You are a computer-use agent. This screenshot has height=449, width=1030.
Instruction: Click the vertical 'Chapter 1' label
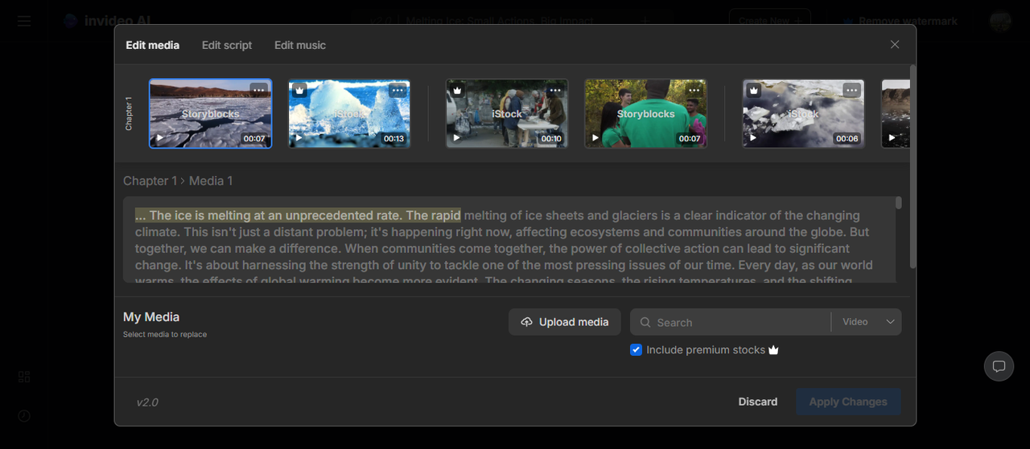click(129, 113)
